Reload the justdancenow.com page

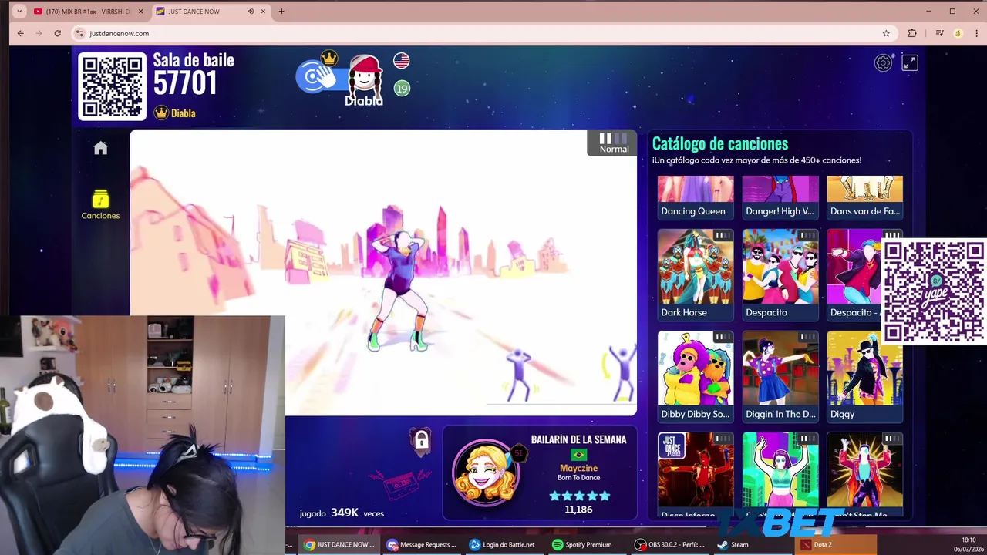[57, 33]
